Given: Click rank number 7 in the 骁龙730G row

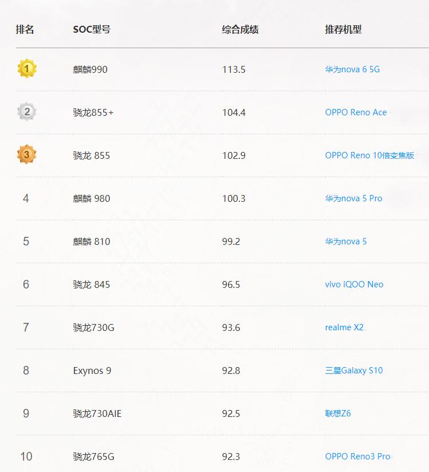Looking at the screenshot, I should 26,327.
